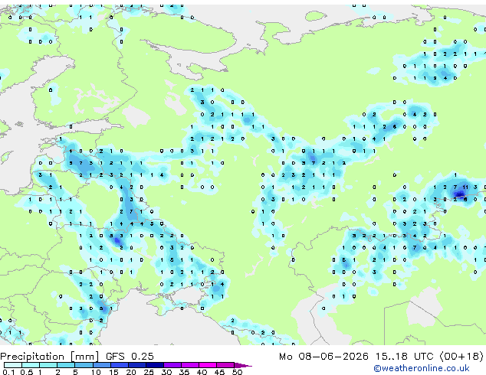Click the '0.1' legend scale label
The height and width of the screenshot is (375, 486).
click(8, 372)
